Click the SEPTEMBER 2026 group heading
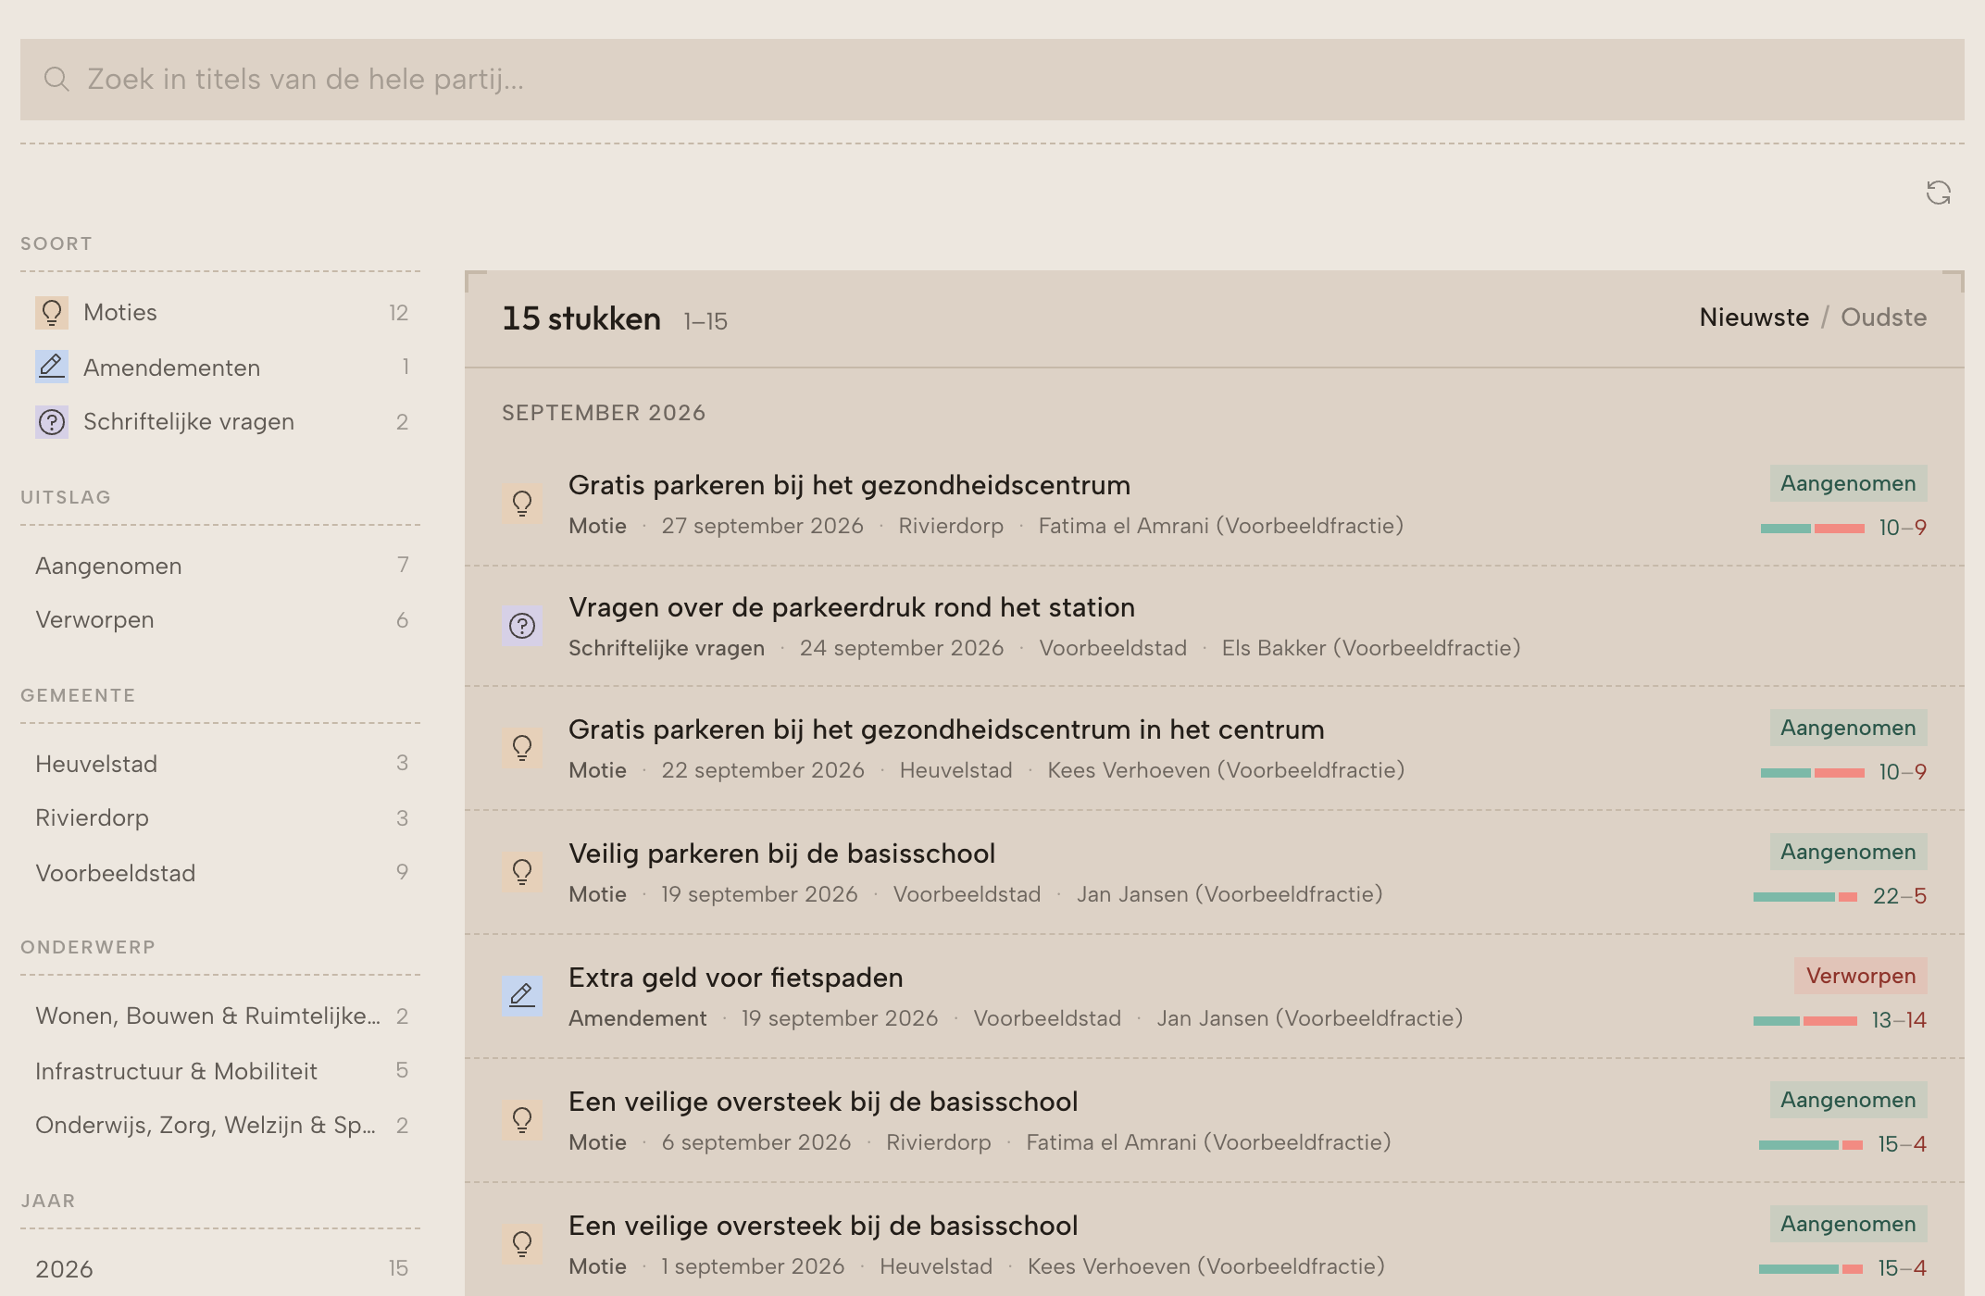This screenshot has height=1296, width=1985. [x=604, y=413]
